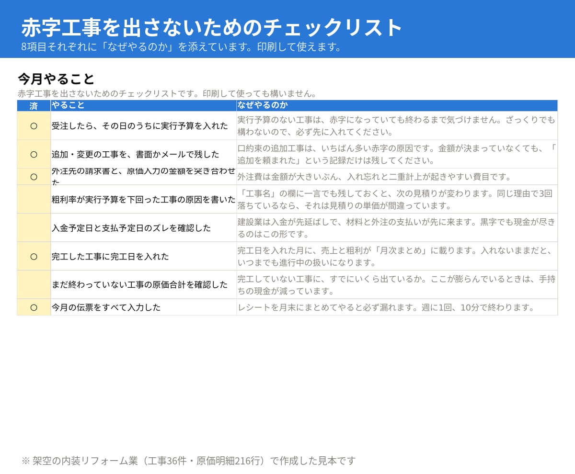Select cell 完工した工事に完工日を入れた
This screenshot has width=575, height=474.
click(x=144, y=256)
